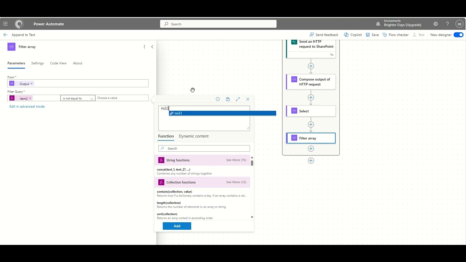Click the Test button
Image resolution: width=466 pixels, height=262 pixels.
click(x=418, y=35)
